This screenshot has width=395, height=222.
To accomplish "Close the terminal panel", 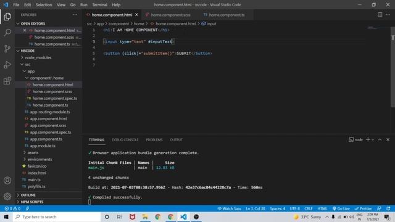I will 388,140.
